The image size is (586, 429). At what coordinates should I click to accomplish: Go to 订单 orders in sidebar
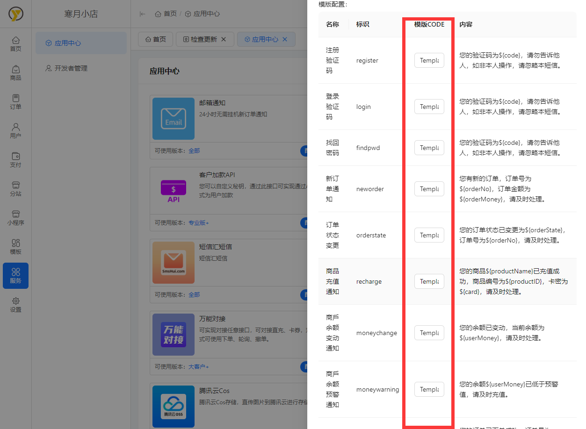pos(15,102)
